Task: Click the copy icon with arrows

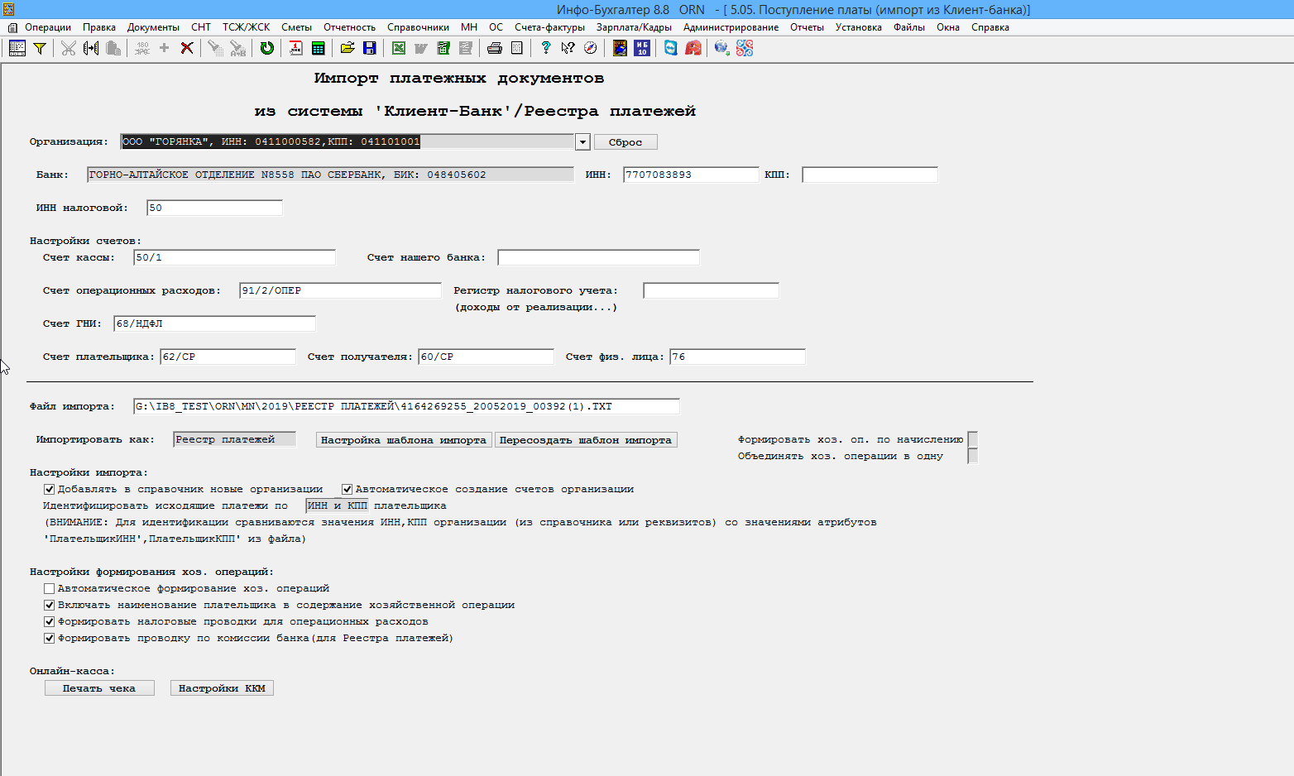Action: (91, 48)
